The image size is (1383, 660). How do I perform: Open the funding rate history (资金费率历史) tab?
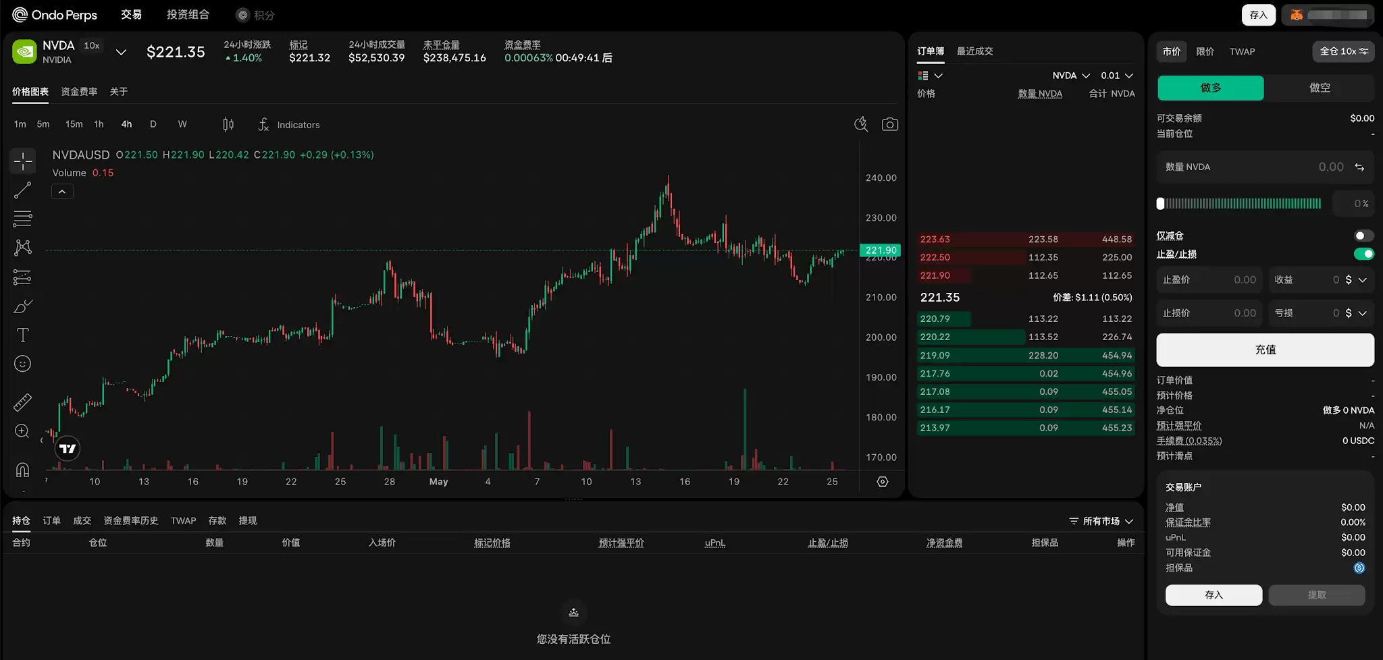tap(130, 521)
